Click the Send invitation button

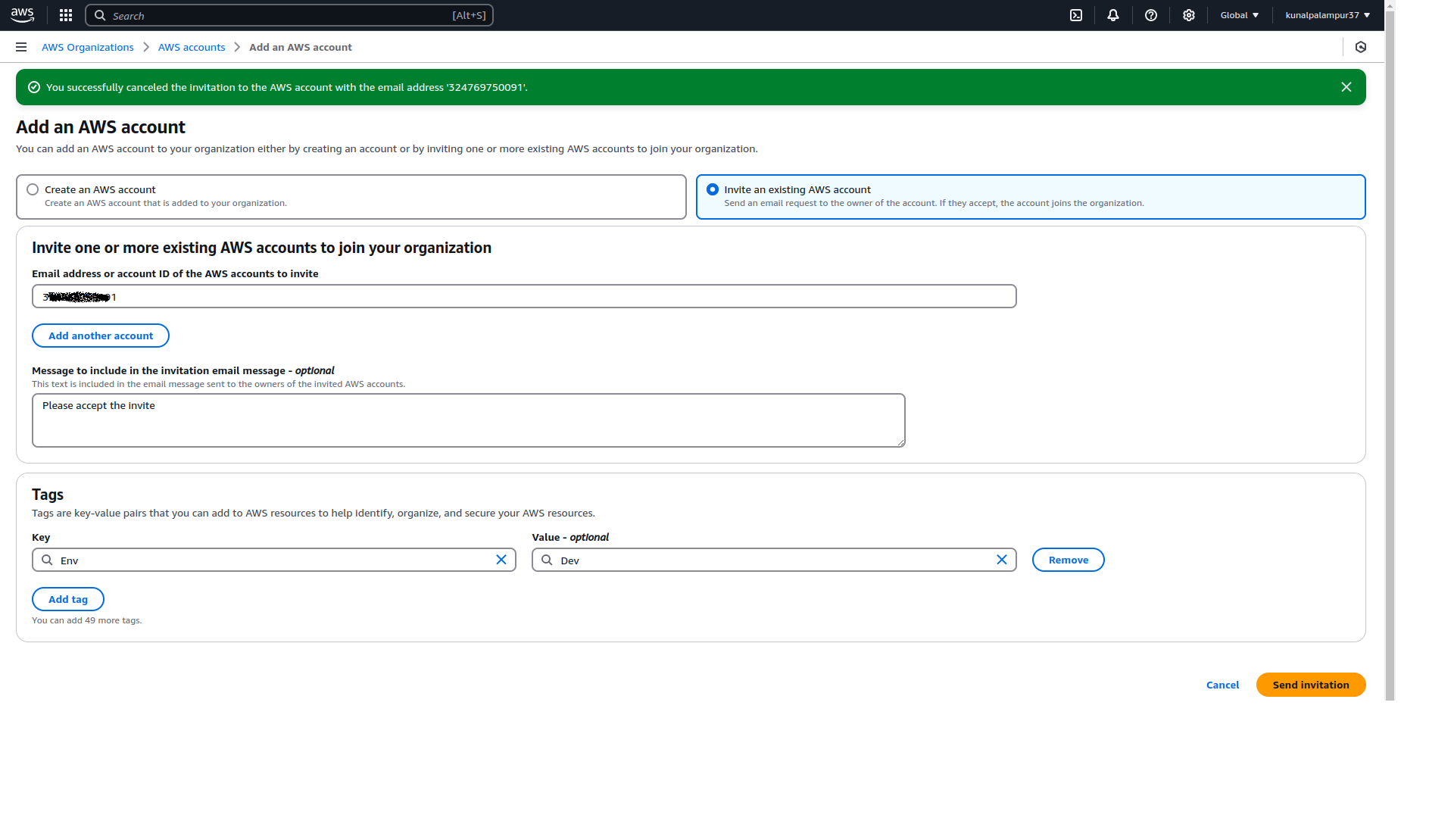[1311, 685]
